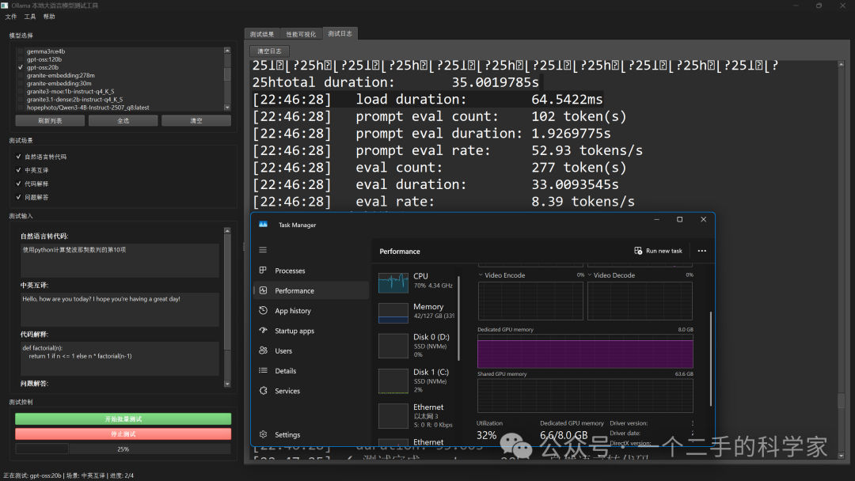Select Ethernet 以太网 3 performance entry

point(417,416)
